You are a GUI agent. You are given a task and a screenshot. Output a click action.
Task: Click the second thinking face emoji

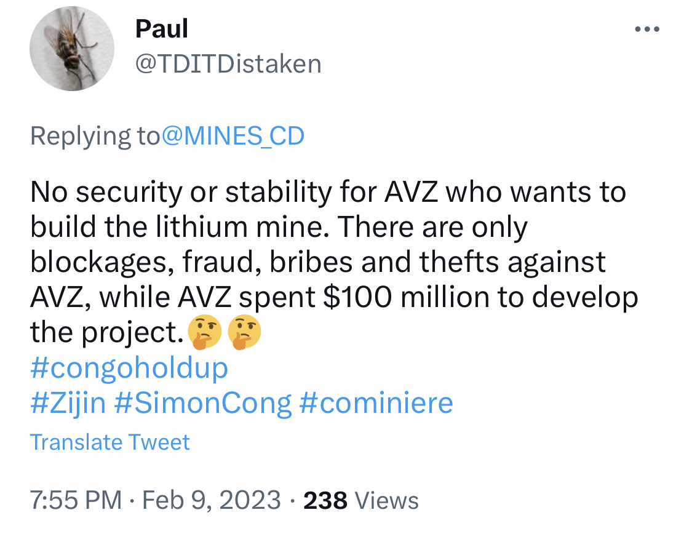tap(244, 332)
